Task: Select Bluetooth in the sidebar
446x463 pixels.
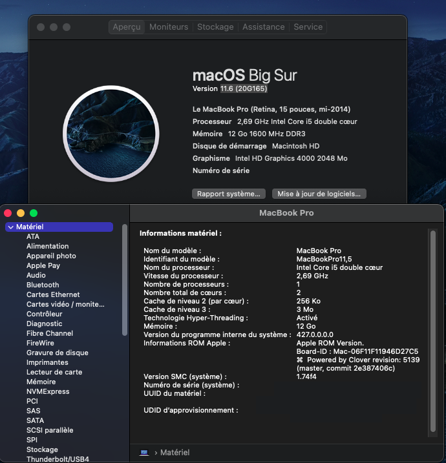Action: (x=43, y=285)
